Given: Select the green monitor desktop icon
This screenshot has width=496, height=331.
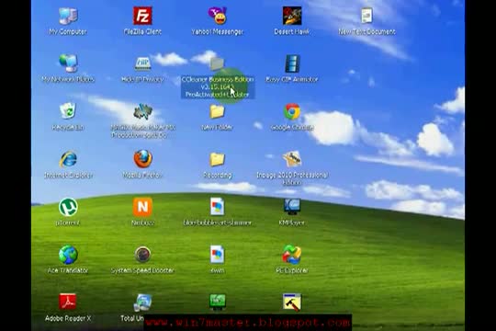Looking at the screenshot, I should (218, 302).
